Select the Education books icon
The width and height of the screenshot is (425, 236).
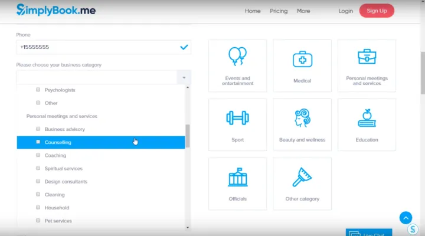click(367, 117)
